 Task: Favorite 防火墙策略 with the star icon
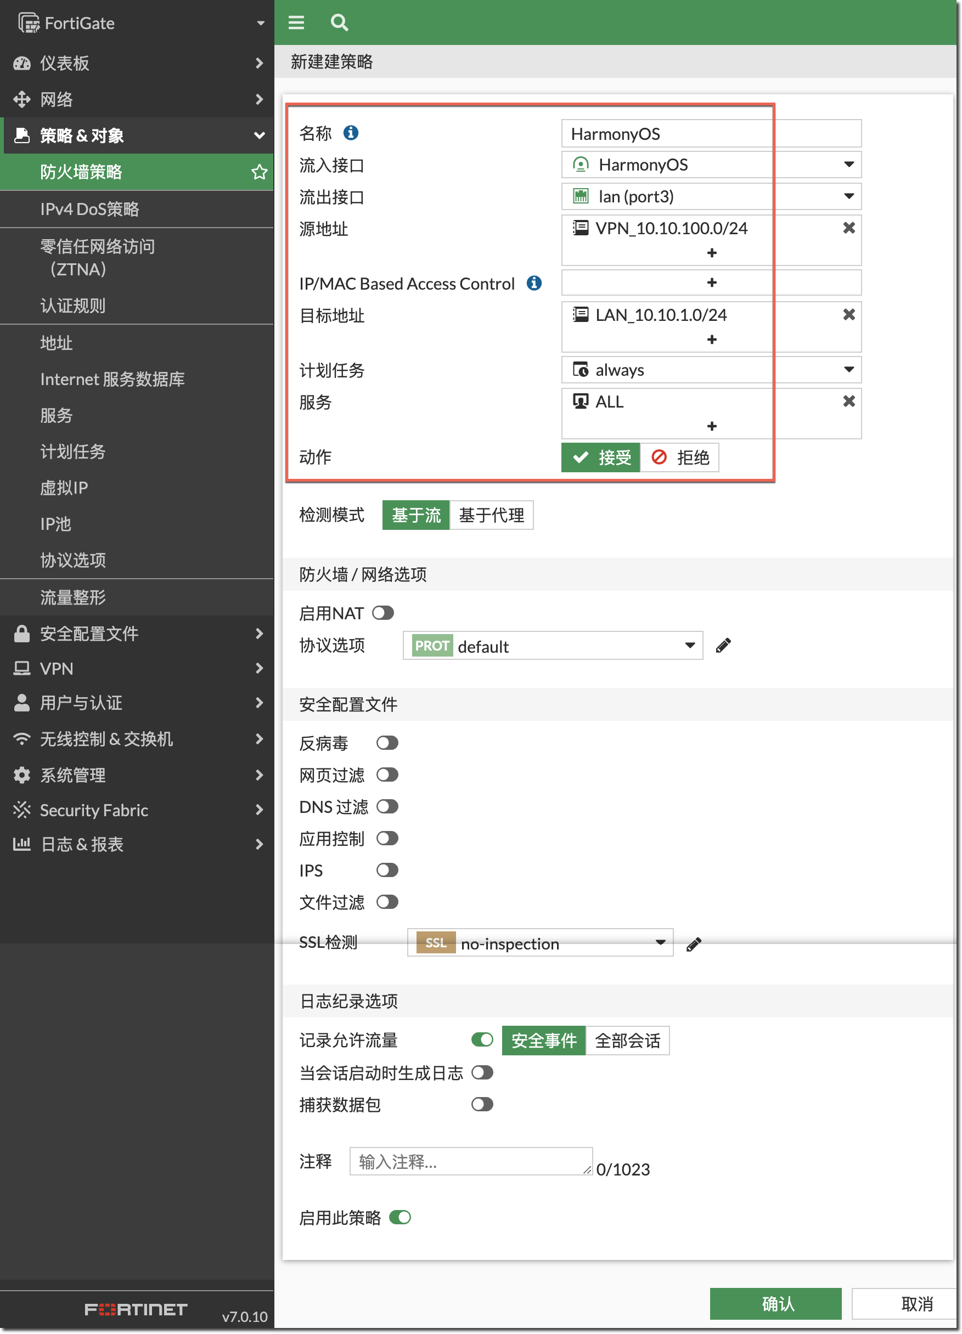(259, 172)
